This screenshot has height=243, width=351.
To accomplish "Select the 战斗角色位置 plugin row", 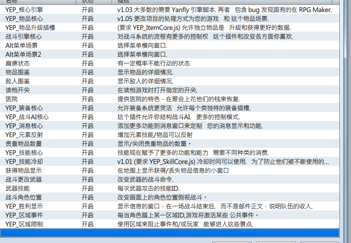I will point(170,197).
